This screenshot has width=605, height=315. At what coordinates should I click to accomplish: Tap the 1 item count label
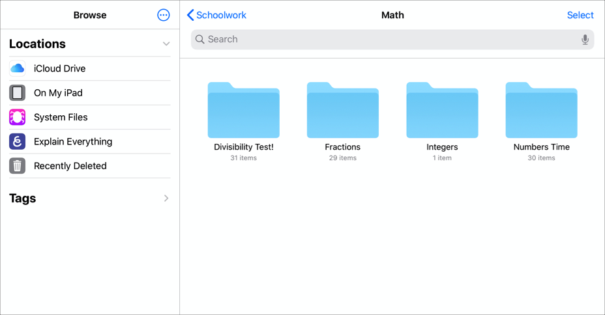click(x=442, y=158)
